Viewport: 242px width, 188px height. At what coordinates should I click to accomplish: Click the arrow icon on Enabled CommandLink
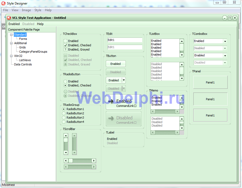(x=111, y=101)
